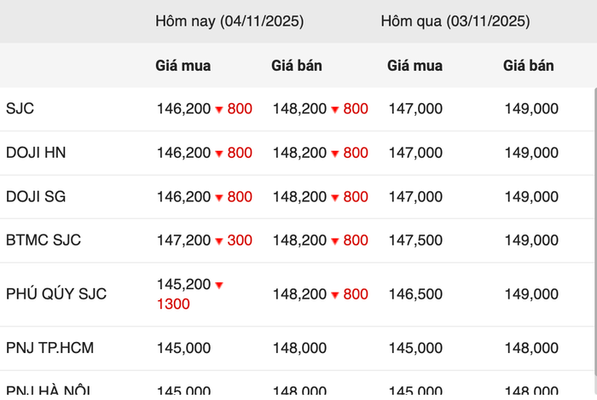Click the PNJ TP.HCM row label
Image resolution: width=597 pixels, height=400 pixels.
49,348
